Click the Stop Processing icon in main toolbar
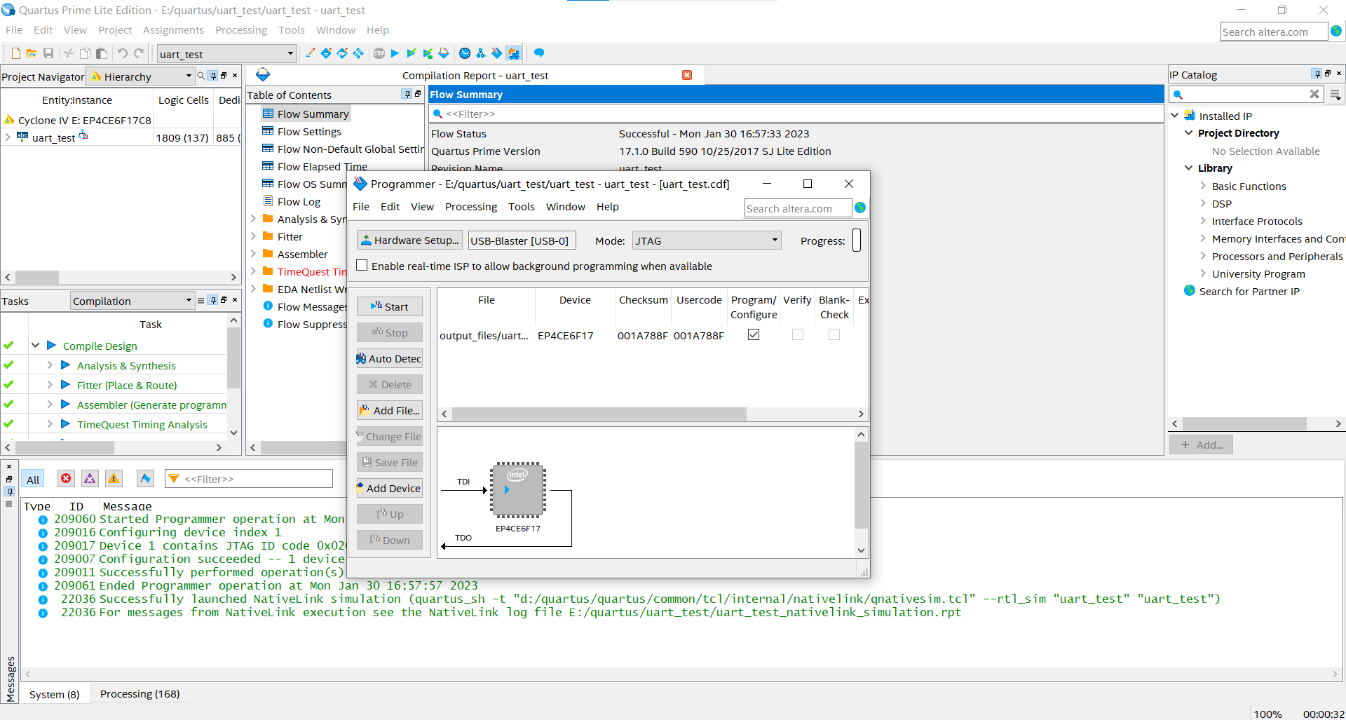 tap(379, 53)
